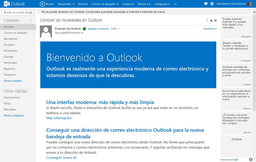The width and height of the screenshot is (256, 162).
Task: Flag this message with flag icon
Action: [x=119, y=29]
